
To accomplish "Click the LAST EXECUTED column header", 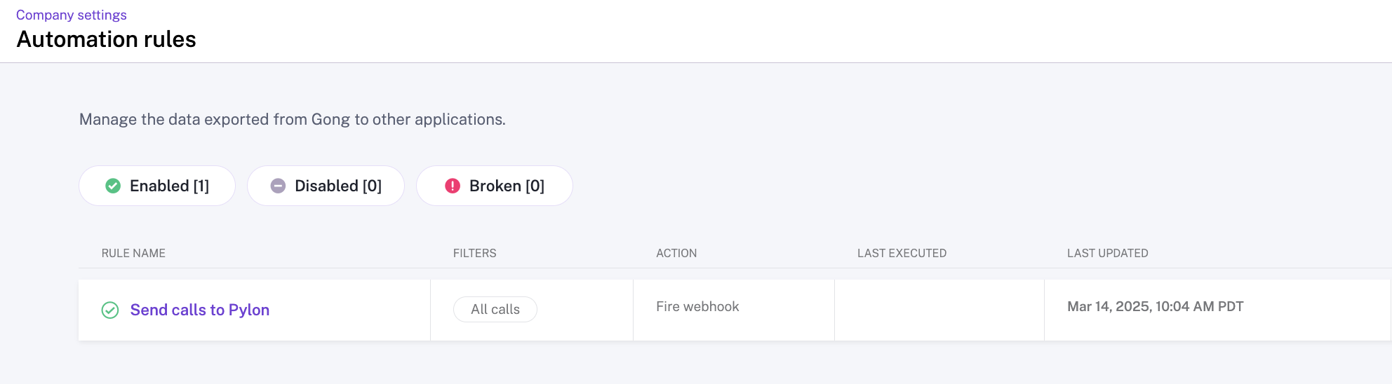I will click(x=902, y=253).
